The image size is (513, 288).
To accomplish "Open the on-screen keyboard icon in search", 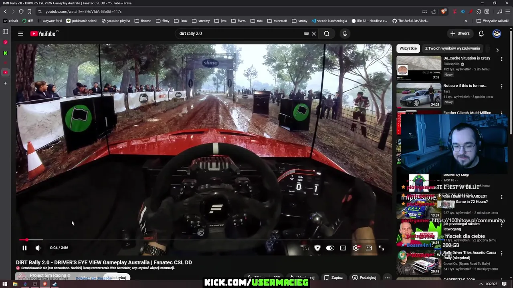I will (306, 34).
